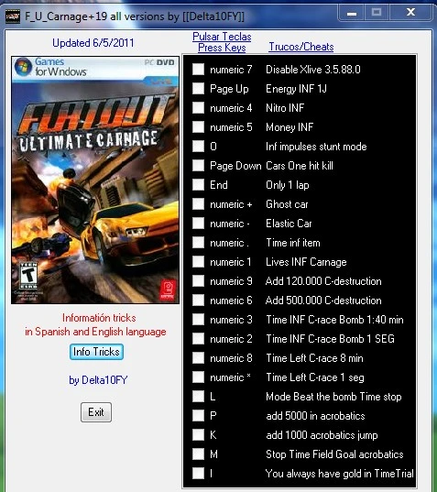Image resolution: width=437 pixels, height=492 pixels.
Task: Click the Lives INF Carnage label
Action: pyautogui.click(x=306, y=262)
